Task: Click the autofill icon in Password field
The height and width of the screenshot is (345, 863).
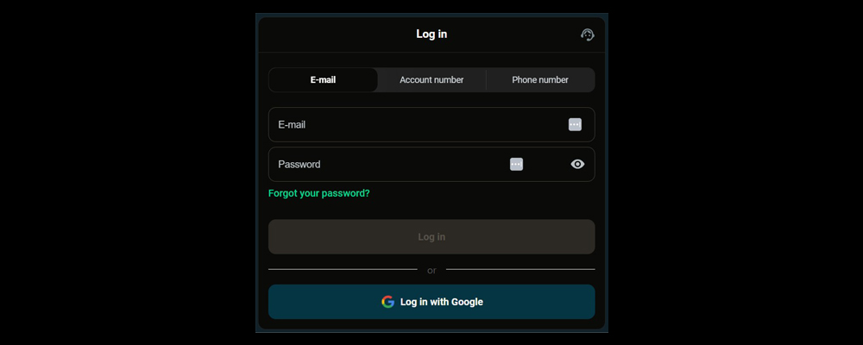Action: (516, 164)
